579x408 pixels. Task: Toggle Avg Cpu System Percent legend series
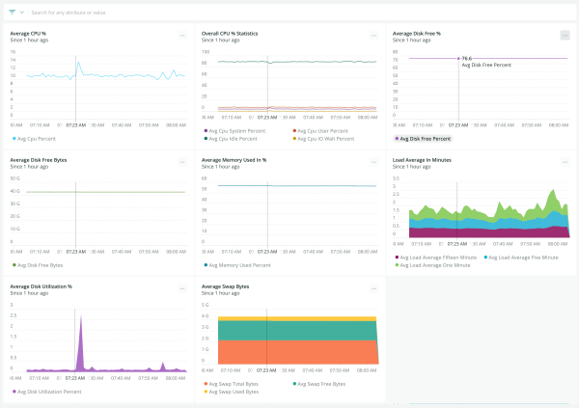(236, 130)
